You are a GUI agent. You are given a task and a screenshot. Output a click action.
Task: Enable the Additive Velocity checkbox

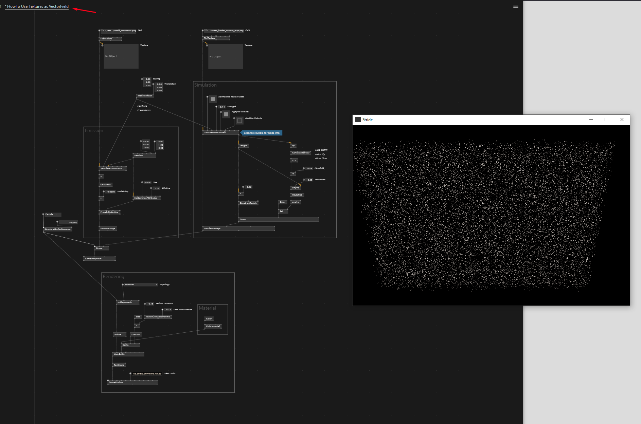tap(239, 120)
